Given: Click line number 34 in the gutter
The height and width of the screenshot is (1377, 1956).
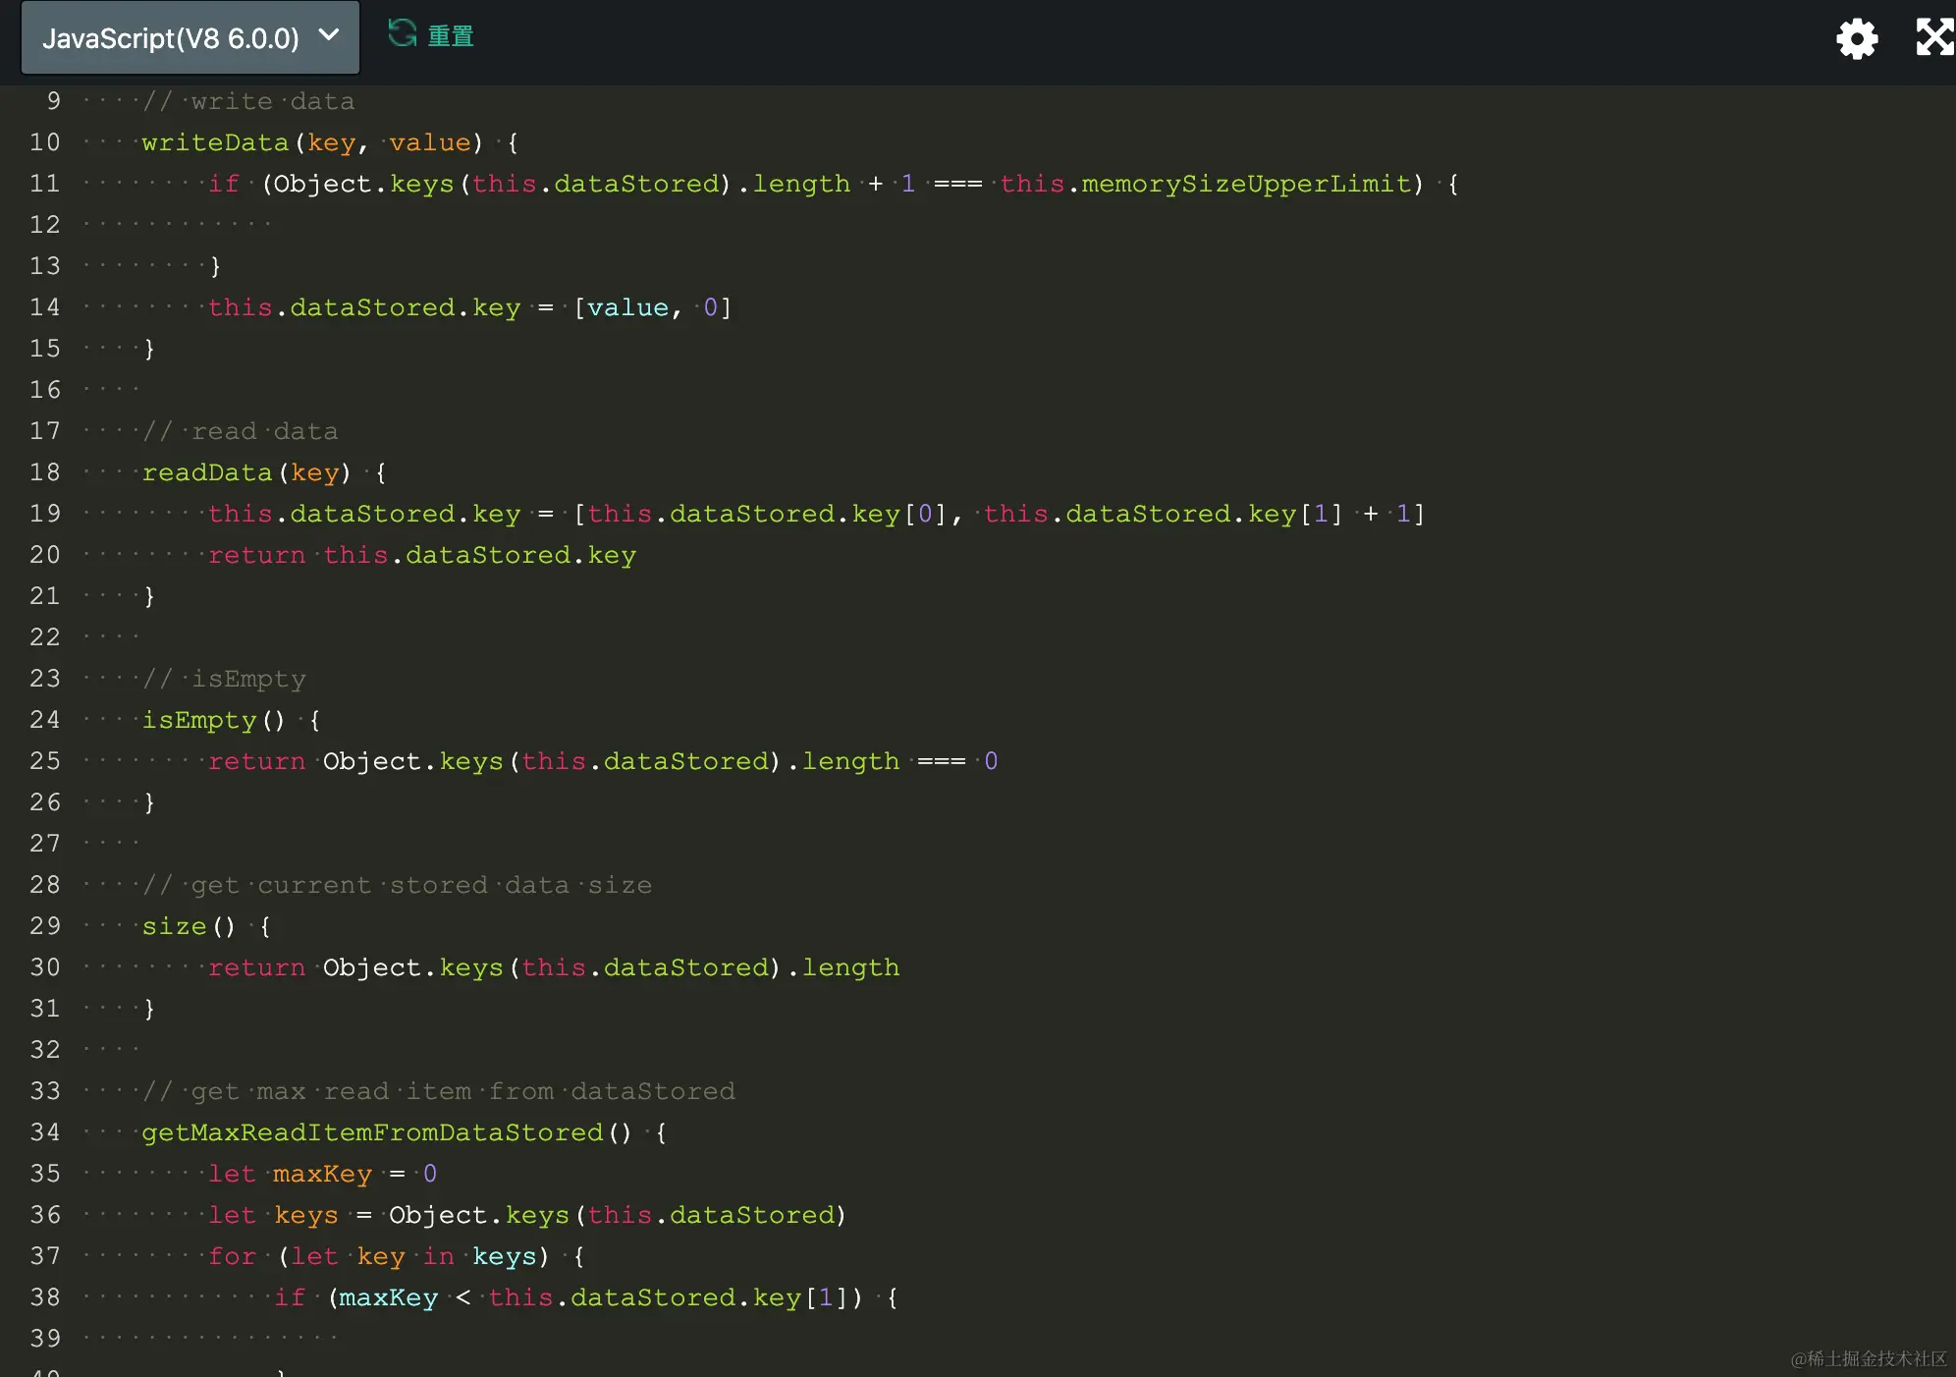Looking at the screenshot, I should tap(45, 1132).
